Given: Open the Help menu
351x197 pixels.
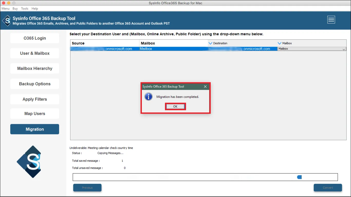Looking at the screenshot, I should coord(35,8).
